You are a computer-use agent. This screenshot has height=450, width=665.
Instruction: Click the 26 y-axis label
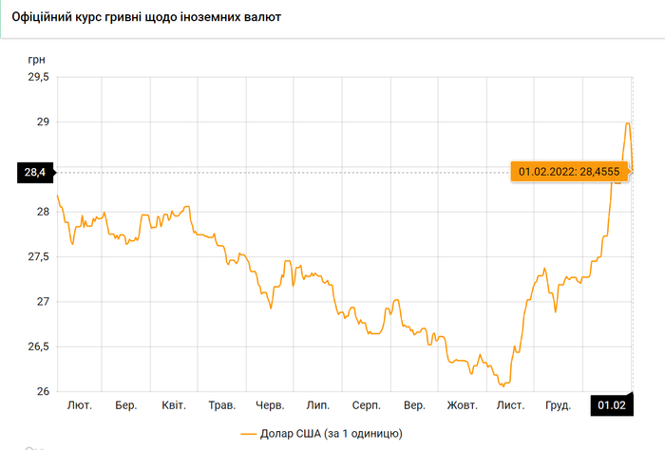point(43,391)
